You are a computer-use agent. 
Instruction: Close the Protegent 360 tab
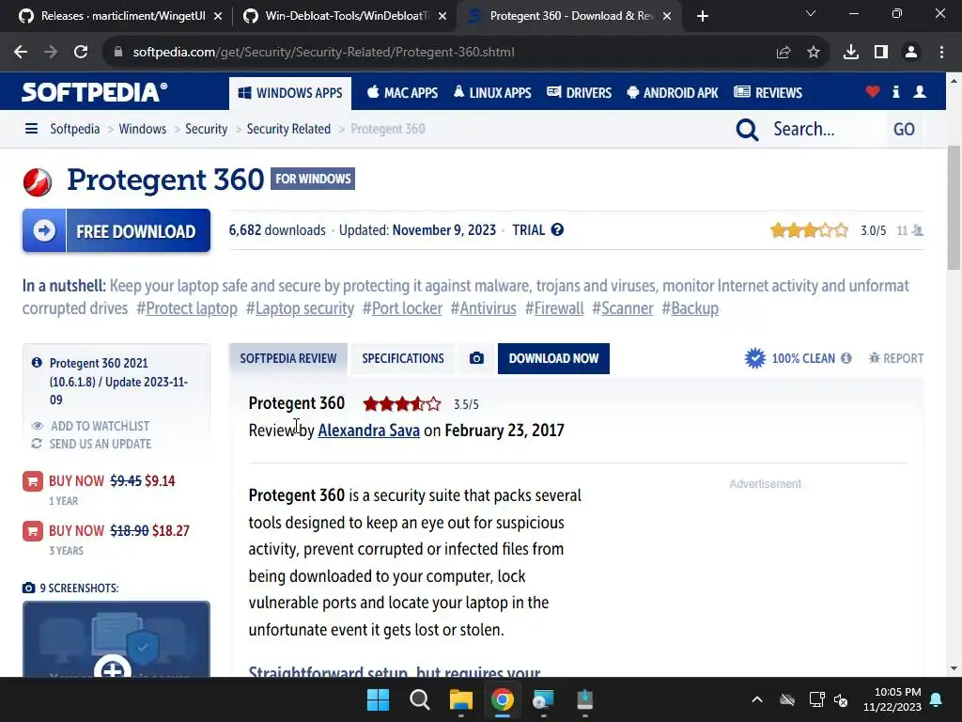point(667,16)
